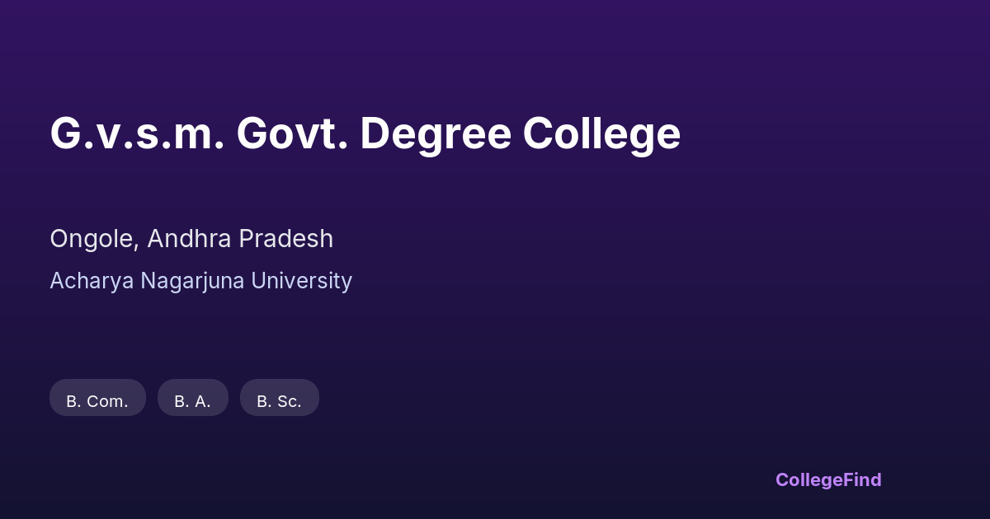Click the word "College" in the heading
Screen dimensions: 990x519
[x=601, y=133]
